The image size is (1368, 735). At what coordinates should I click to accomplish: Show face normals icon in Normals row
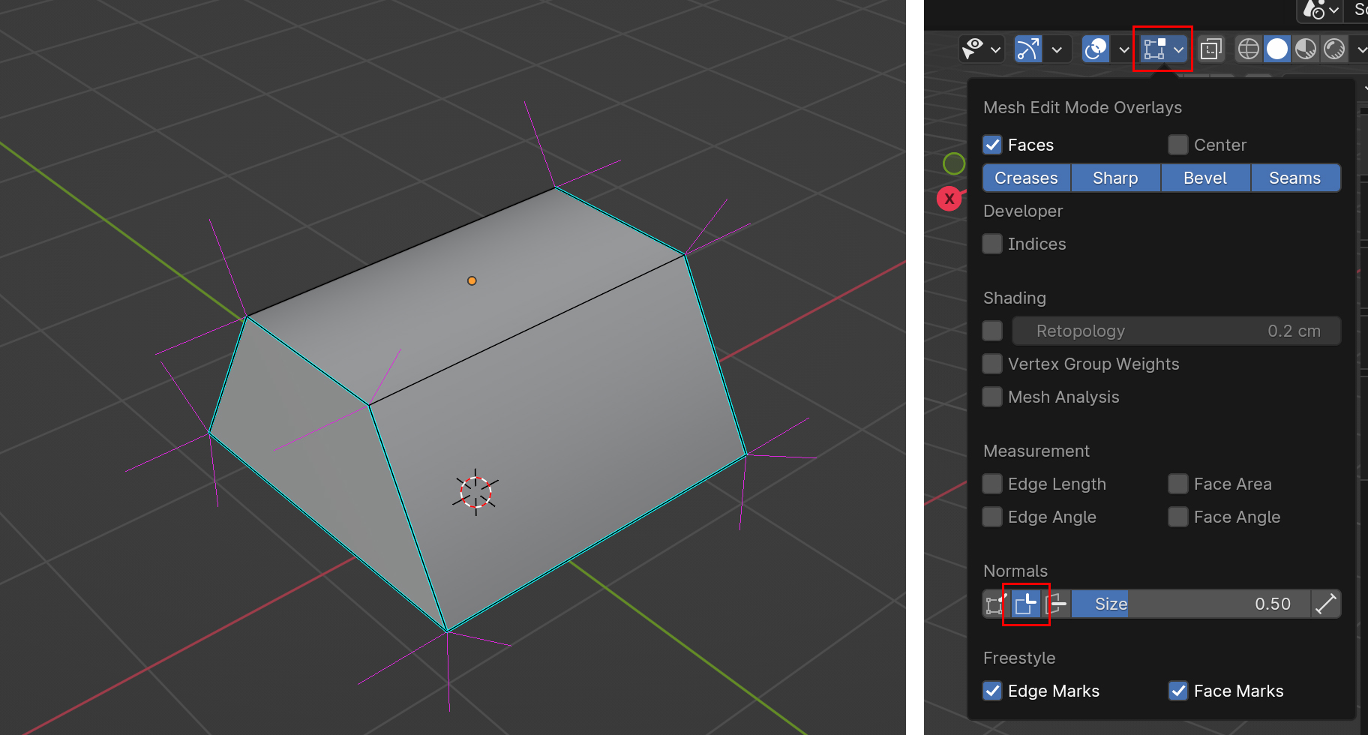point(1056,604)
